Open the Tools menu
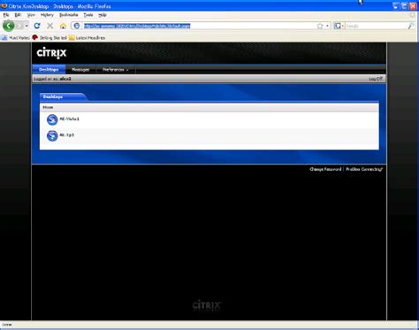 [88, 15]
